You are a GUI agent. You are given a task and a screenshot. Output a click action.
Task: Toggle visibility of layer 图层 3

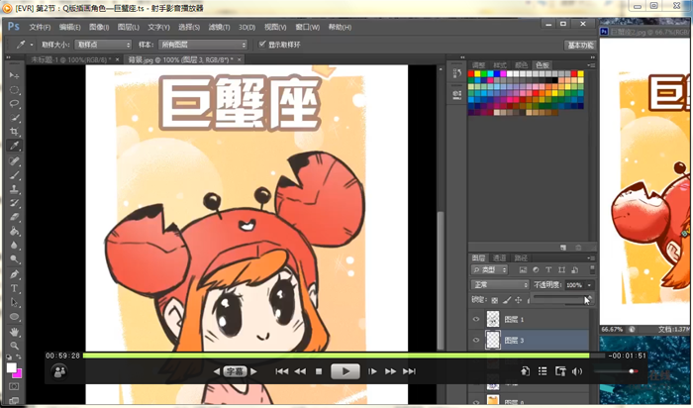(x=476, y=340)
